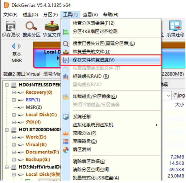
Task: Click the disk stack icon beside 克隆磁盘
Action: point(66,142)
